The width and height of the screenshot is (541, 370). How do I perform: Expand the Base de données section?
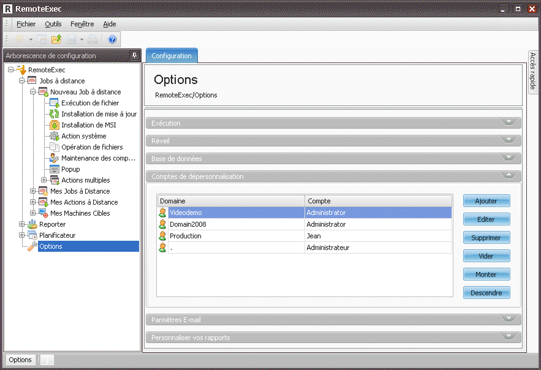509,158
